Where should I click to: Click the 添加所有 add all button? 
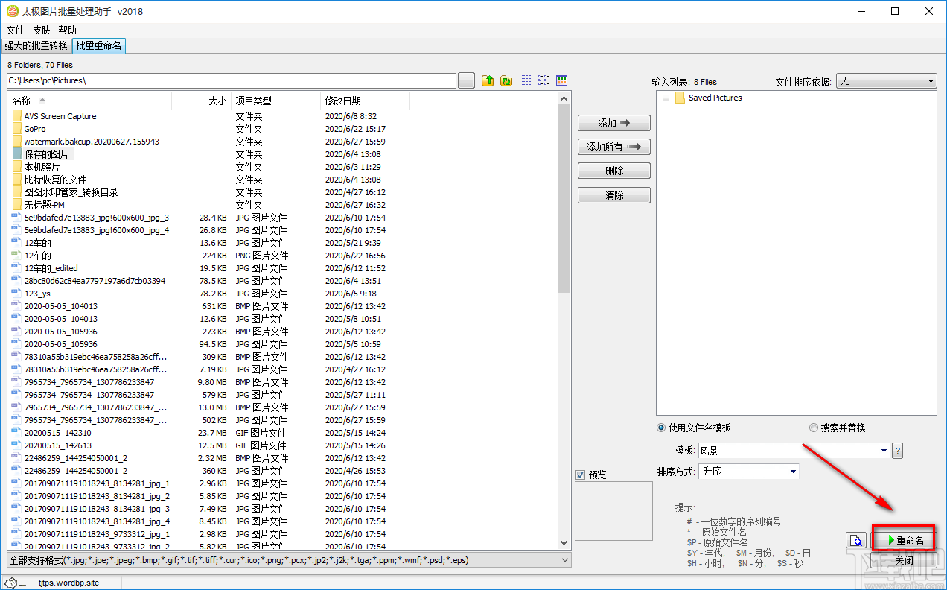click(x=613, y=147)
